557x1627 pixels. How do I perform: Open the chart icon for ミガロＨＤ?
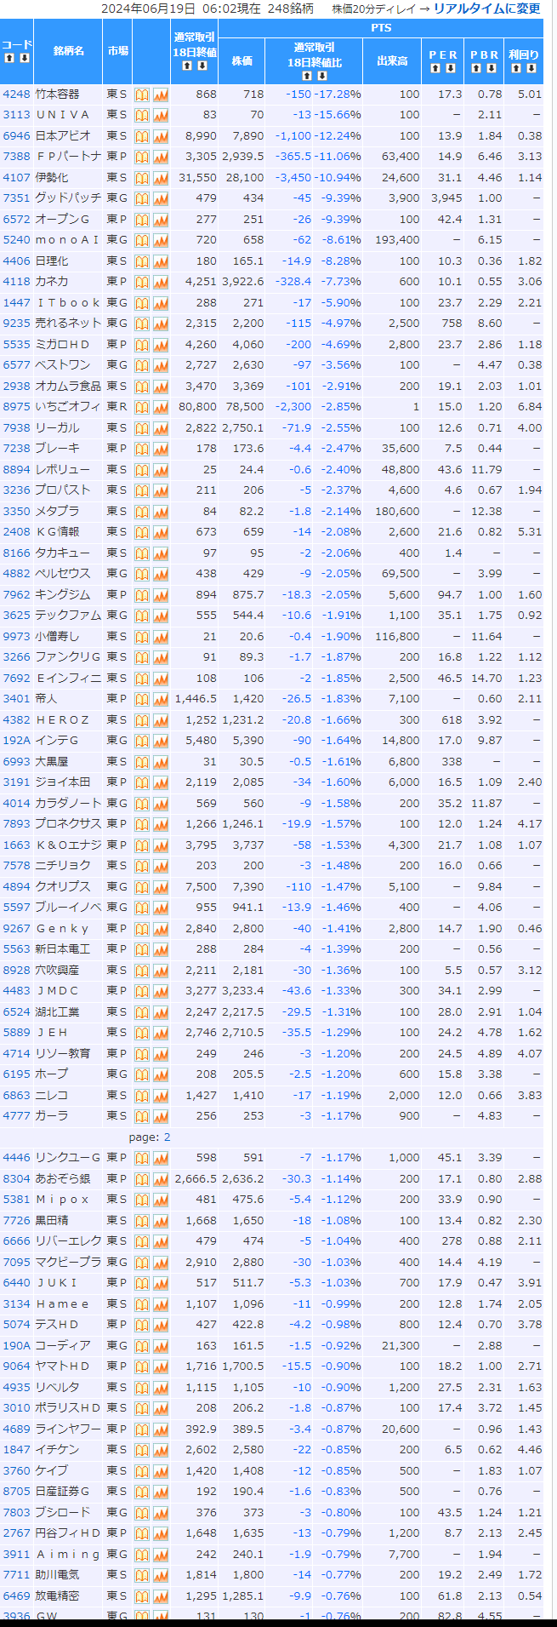coord(161,345)
